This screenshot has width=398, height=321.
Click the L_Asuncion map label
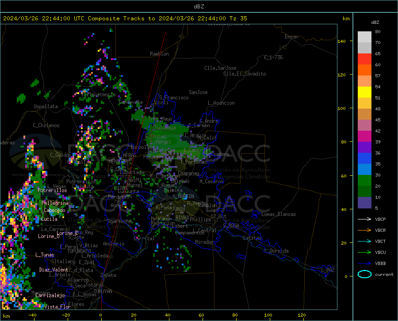(221, 103)
